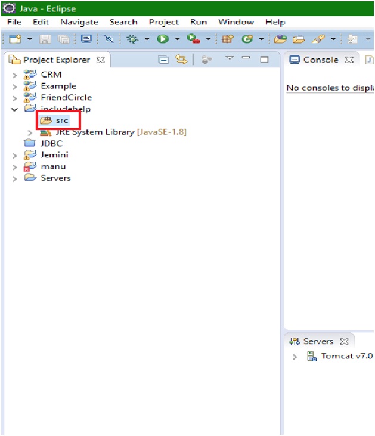Click the Save All toolbar icon
This screenshot has width=375, height=436.
[x=64, y=39]
